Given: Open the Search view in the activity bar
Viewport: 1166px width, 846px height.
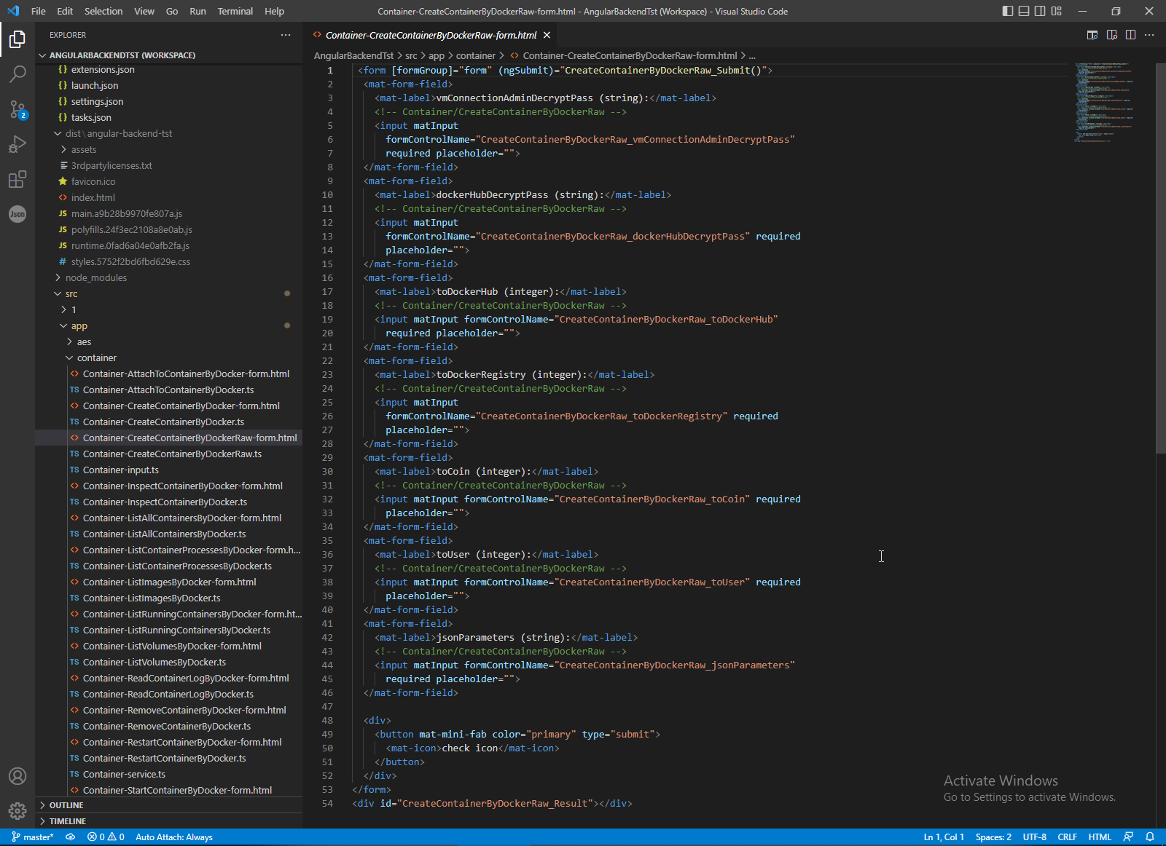Looking at the screenshot, I should [17, 74].
